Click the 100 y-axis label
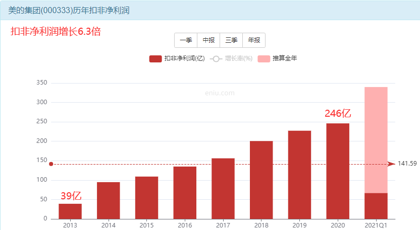This screenshot has width=420, height=230. 42,180
